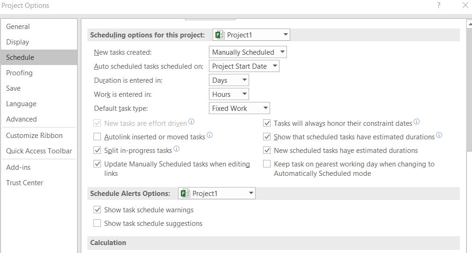Click info icon beside New tasks are effort driven
Viewport: 472px width, 253px height.
(x=192, y=123)
